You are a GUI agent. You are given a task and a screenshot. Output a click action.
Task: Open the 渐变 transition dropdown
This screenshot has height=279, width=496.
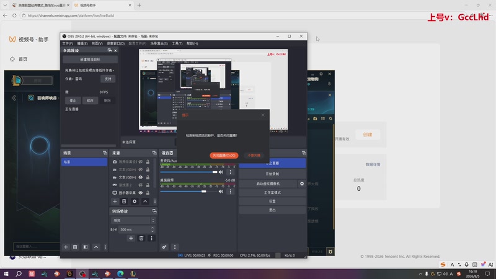coord(133,221)
